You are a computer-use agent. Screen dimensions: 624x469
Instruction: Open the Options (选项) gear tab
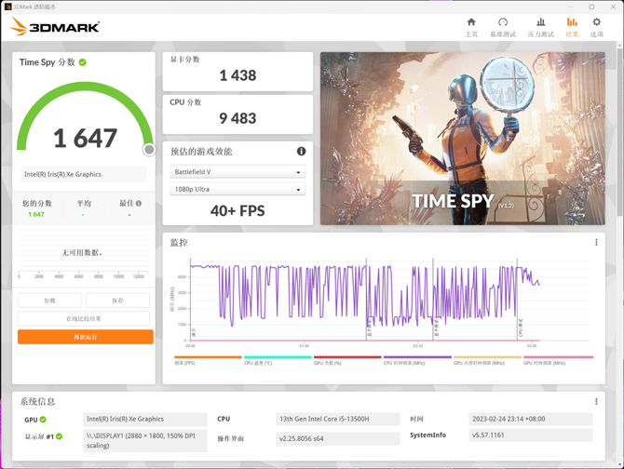click(597, 27)
